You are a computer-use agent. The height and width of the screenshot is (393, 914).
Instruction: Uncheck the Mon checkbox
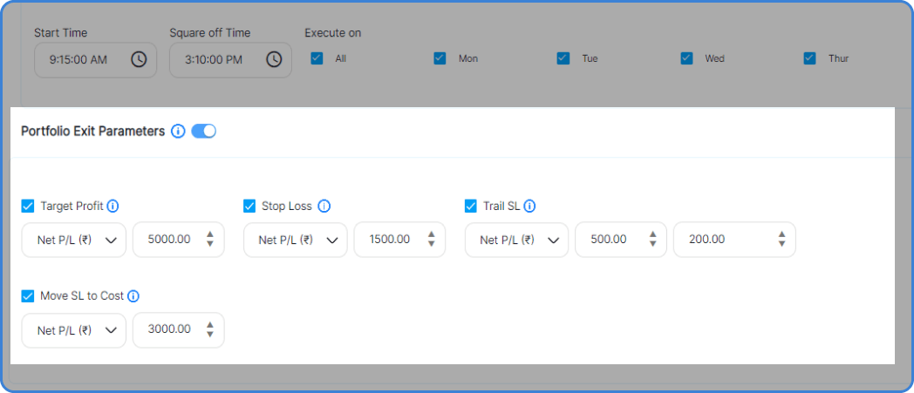tap(440, 58)
